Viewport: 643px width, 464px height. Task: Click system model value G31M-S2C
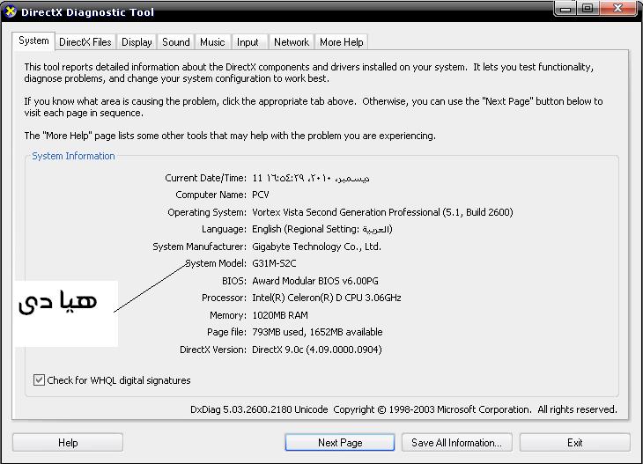point(274,263)
